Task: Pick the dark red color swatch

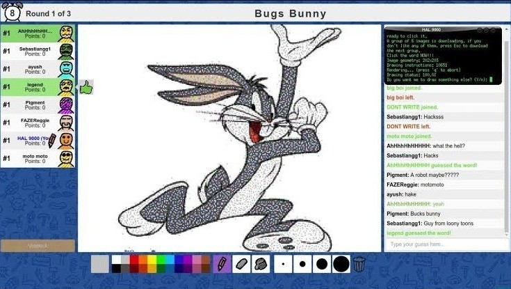Action: [134, 268]
